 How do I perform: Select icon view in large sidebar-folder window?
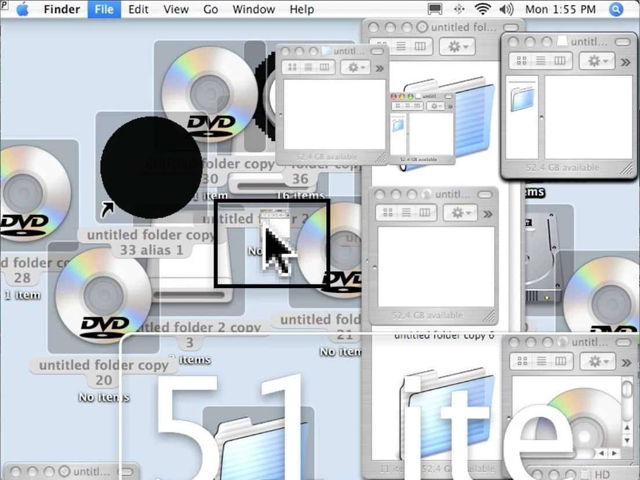tap(522, 61)
